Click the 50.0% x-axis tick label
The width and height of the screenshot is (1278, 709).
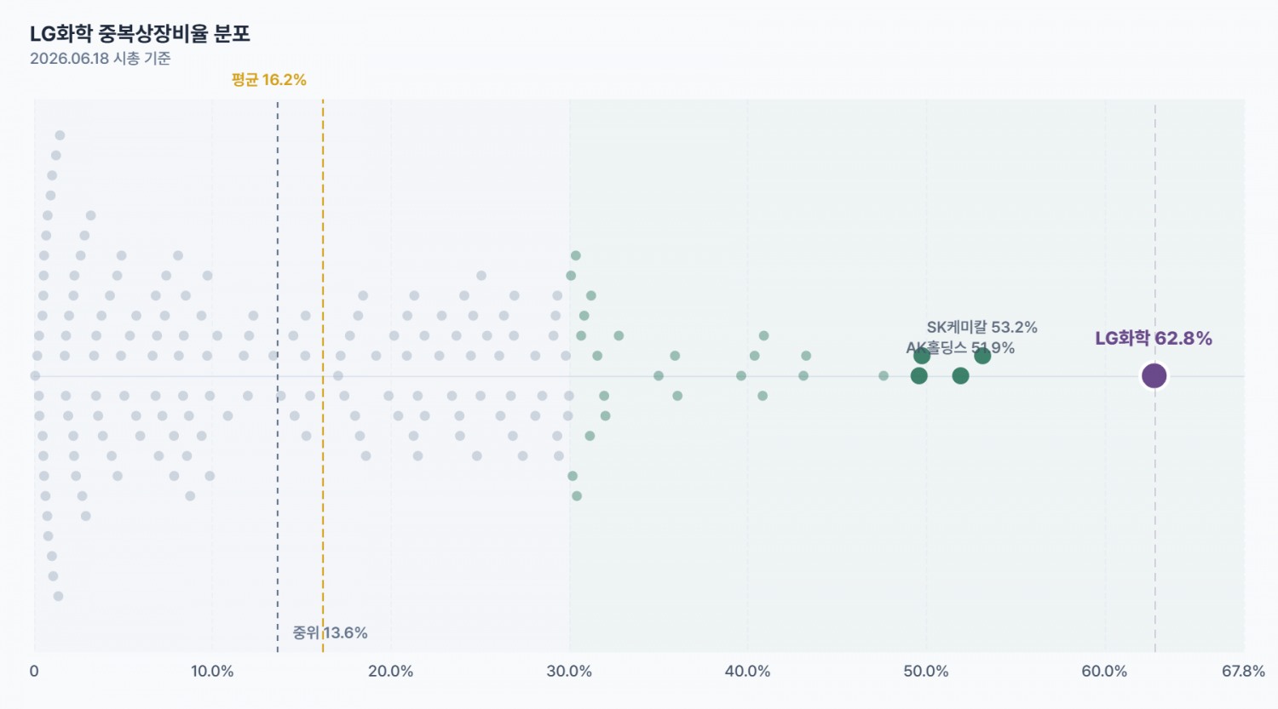tap(926, 672)
